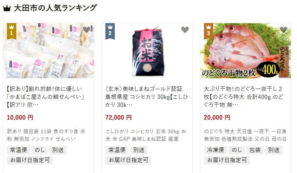Viewport: 297px width, 173px height.
Task: Click the のし tag on the rice cracker item
Action: pos(39,150)
